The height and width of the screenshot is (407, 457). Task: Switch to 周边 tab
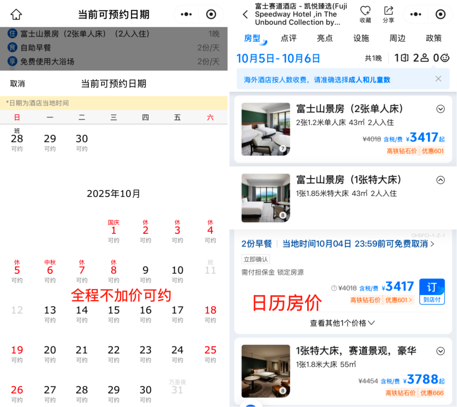click(x=397, y=38)
